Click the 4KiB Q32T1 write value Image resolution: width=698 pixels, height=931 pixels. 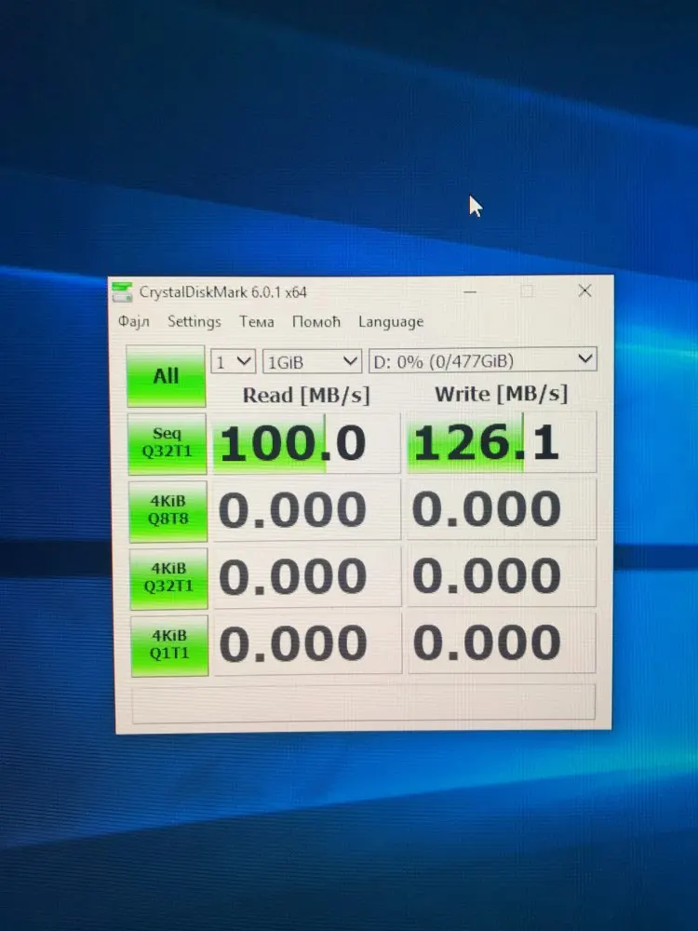(502, 575)
